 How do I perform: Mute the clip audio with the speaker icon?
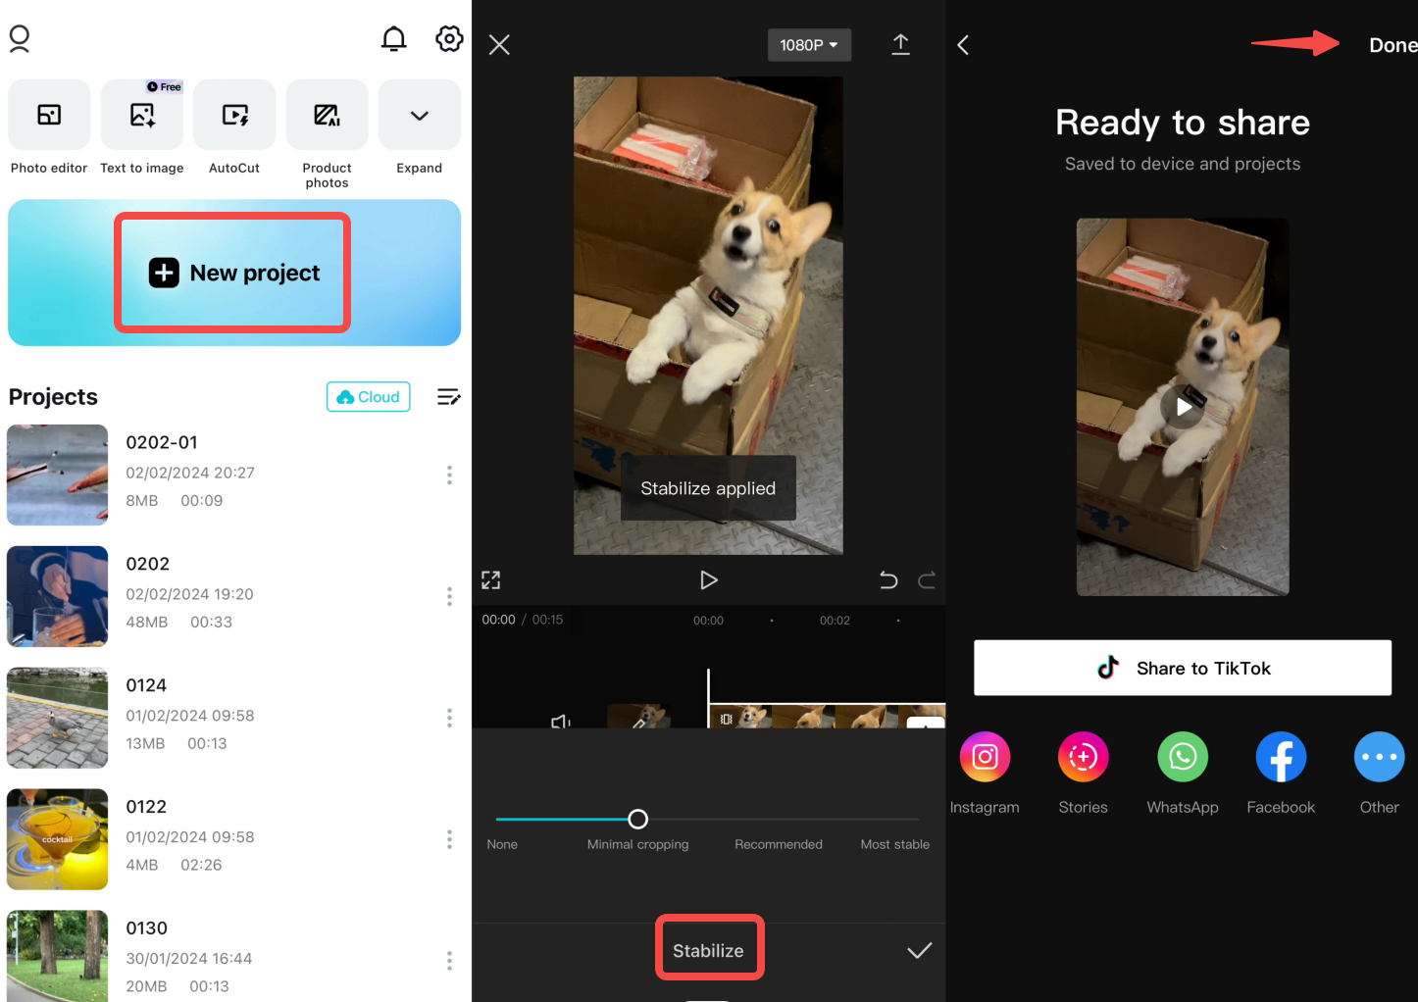[560, 723]
